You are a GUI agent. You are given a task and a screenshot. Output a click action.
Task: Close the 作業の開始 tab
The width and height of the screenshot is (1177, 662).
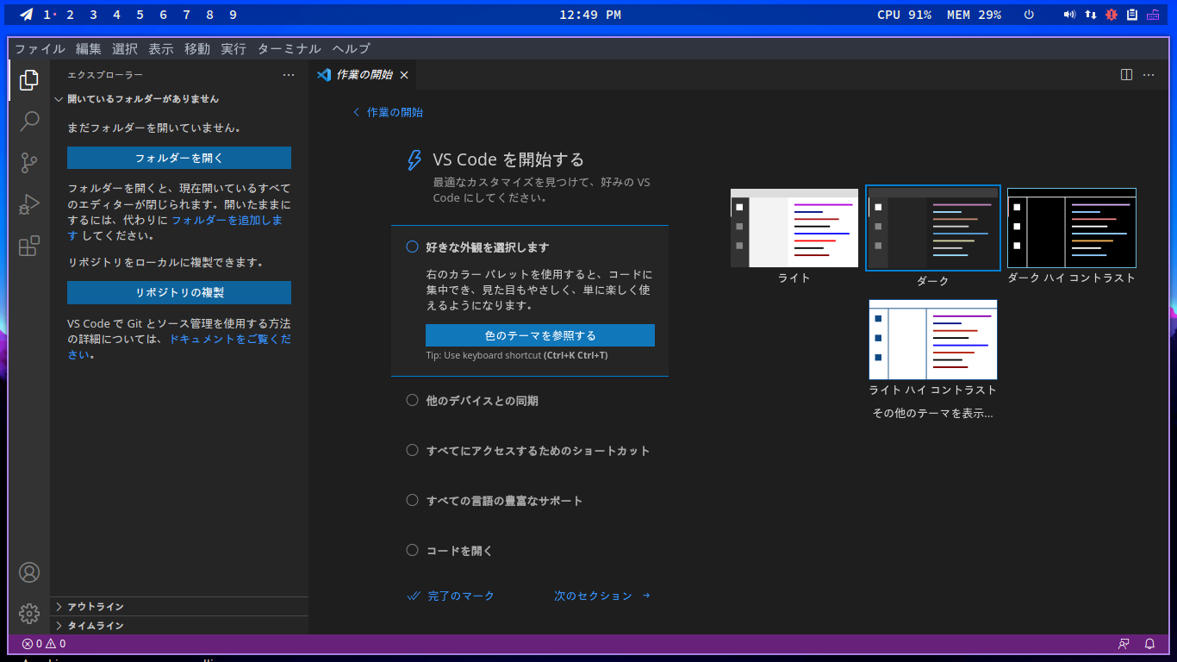tap(403, 75)
